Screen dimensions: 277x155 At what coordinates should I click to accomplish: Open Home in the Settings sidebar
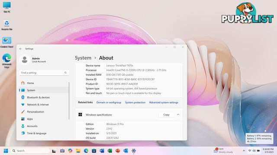click(x=44, y=83)
